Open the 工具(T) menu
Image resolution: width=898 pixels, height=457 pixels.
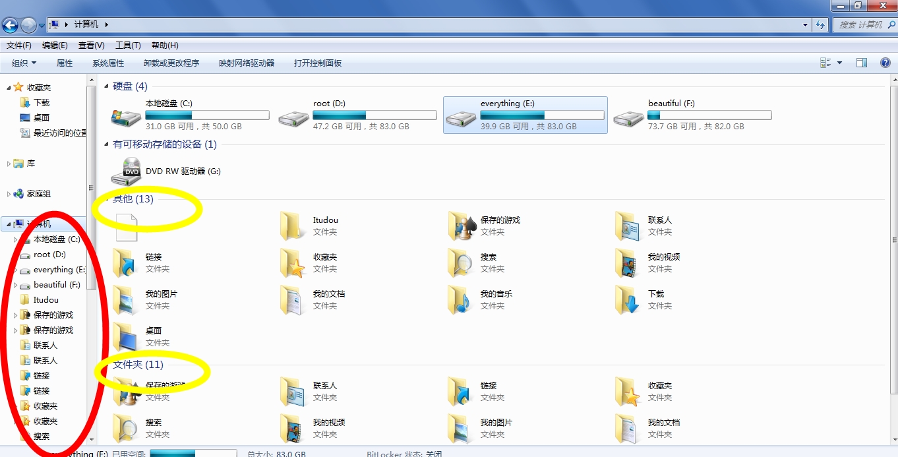[128, 46]
